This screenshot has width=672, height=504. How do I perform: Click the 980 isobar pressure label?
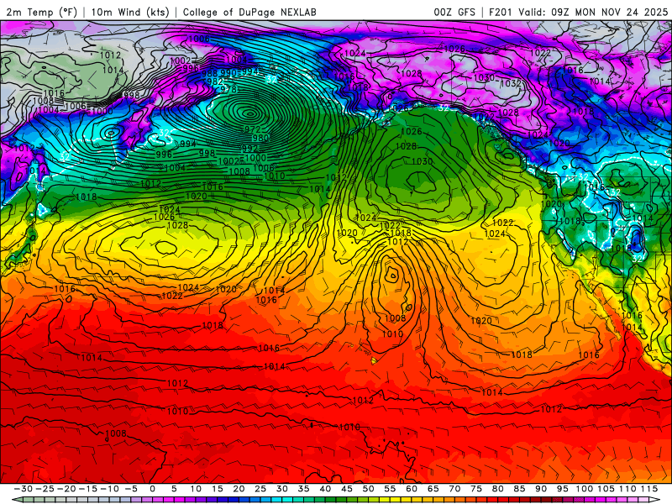coord(260,138)
